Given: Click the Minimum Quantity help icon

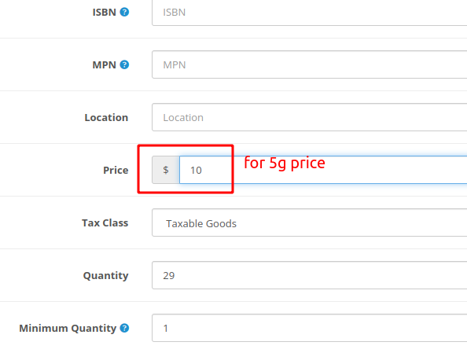Looking at the screenshot, I should pos(124,328).
